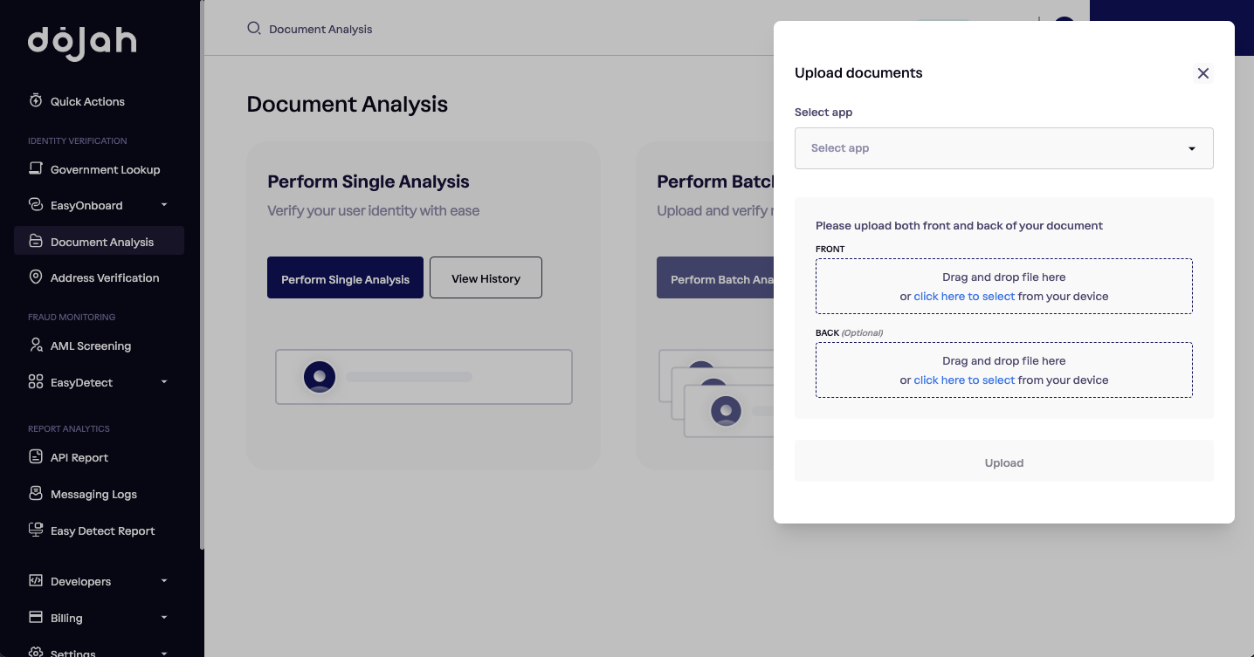Close the Upload documents dialog
Screen dimensions: 1254x657
[x=1203, y=73]
